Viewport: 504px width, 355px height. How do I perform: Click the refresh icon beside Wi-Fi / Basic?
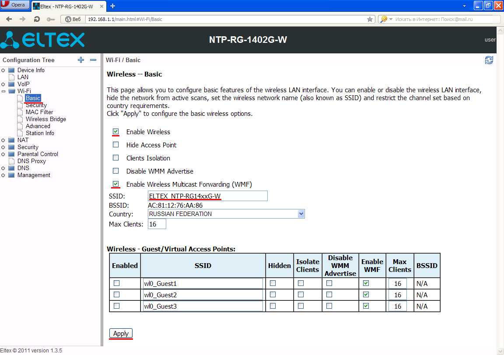click(x=489, y=60)
